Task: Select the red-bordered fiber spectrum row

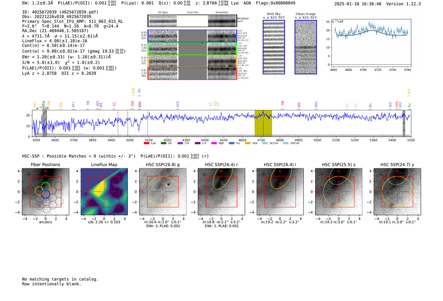Action: coord(192,73)
